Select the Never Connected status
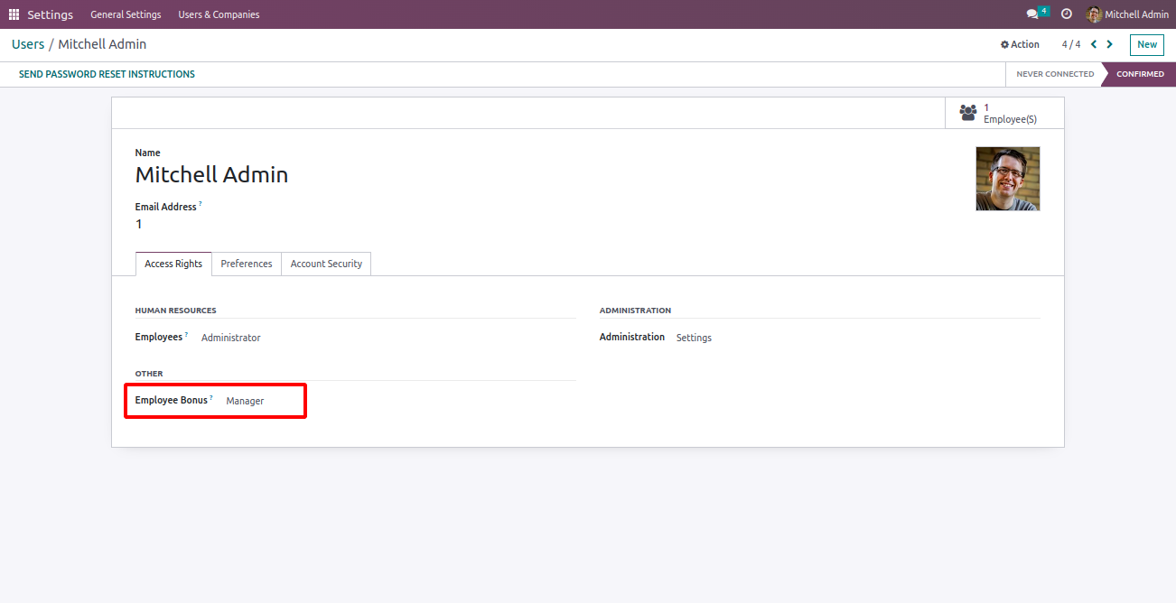 [1054, 74]
